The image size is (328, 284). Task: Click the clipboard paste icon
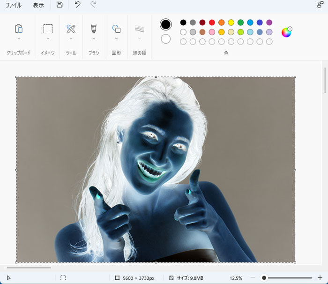pos(19,29)
